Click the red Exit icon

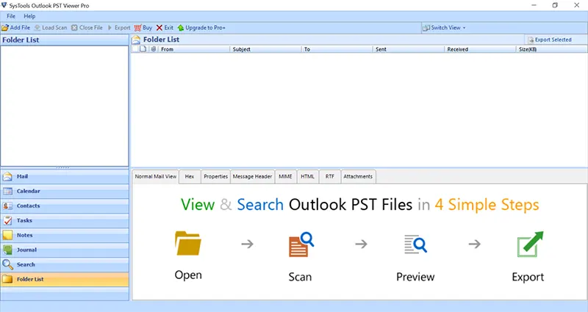point(159,28)
